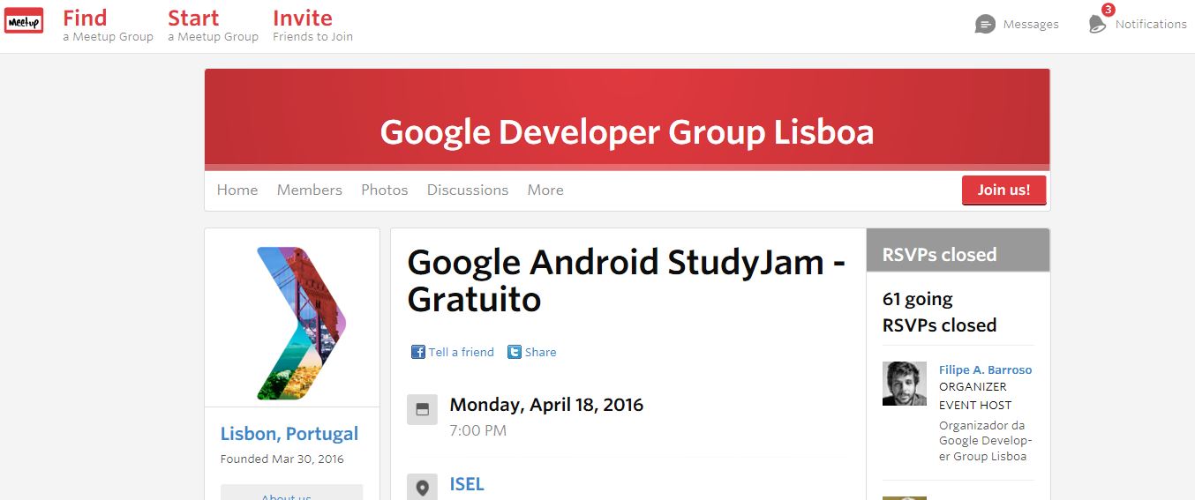
Task: Click the Google Developer Group chevron logo
Action: tap(301, 323)
